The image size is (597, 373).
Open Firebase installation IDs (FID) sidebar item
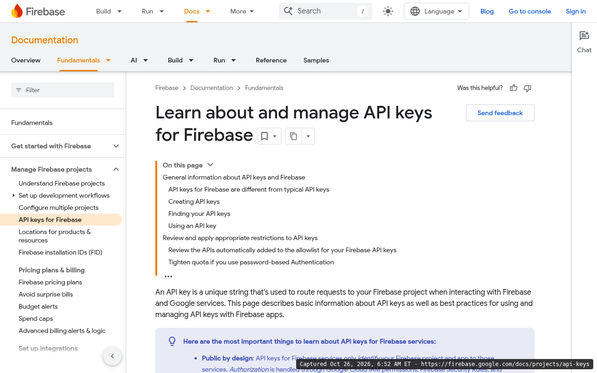61,252
